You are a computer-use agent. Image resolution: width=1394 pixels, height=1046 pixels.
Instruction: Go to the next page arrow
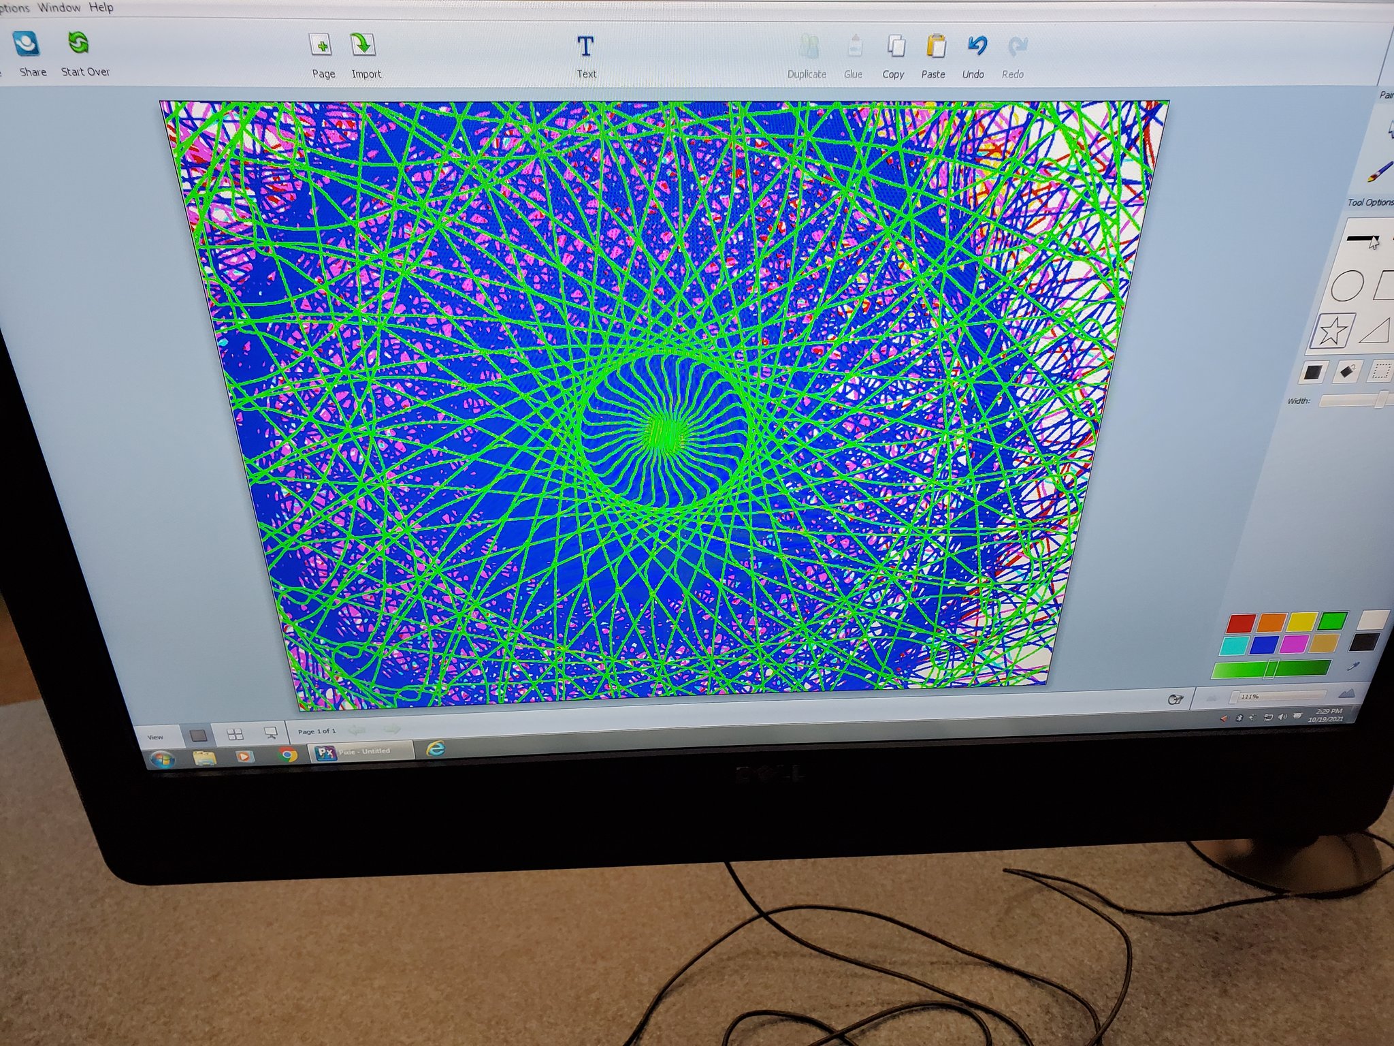391,729
